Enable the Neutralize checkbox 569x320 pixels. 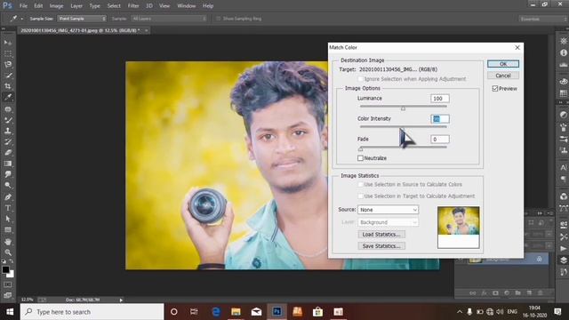[360, 158]
